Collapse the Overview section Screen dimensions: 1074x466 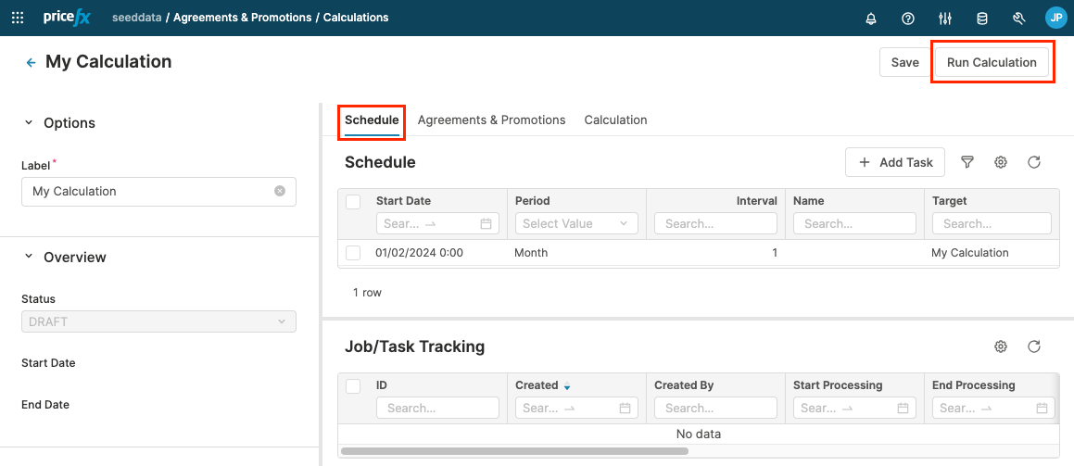pos(29,257)
